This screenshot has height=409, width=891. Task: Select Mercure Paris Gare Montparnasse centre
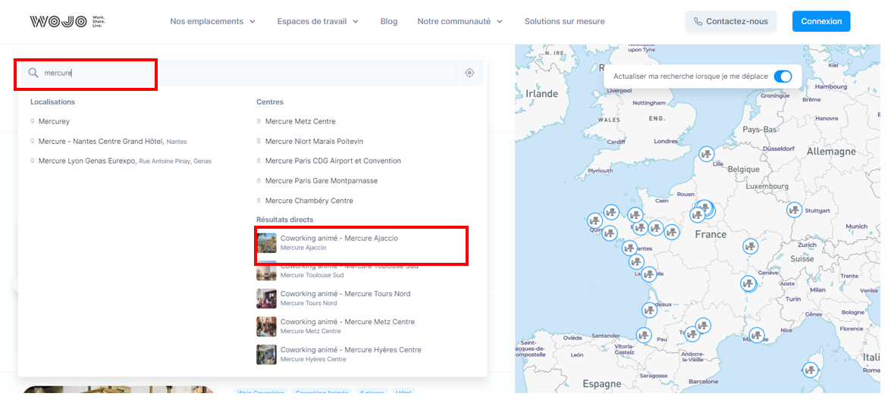[x=321, y=181]
